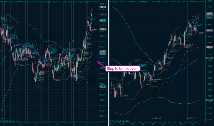Click the 1274.6 swing label on right chart

173,50
